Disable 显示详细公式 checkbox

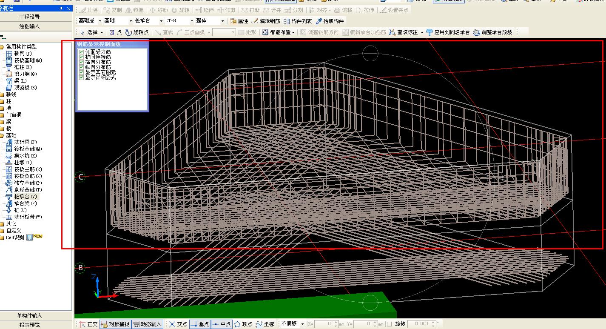click(x=81, y=77)
